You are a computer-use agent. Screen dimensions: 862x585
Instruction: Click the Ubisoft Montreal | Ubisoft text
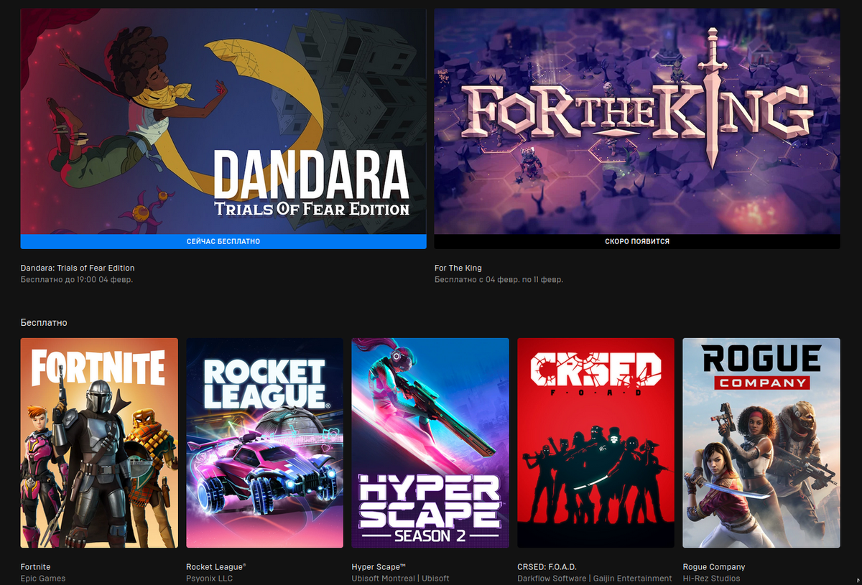pyautogui.click(x=401, y=579)
